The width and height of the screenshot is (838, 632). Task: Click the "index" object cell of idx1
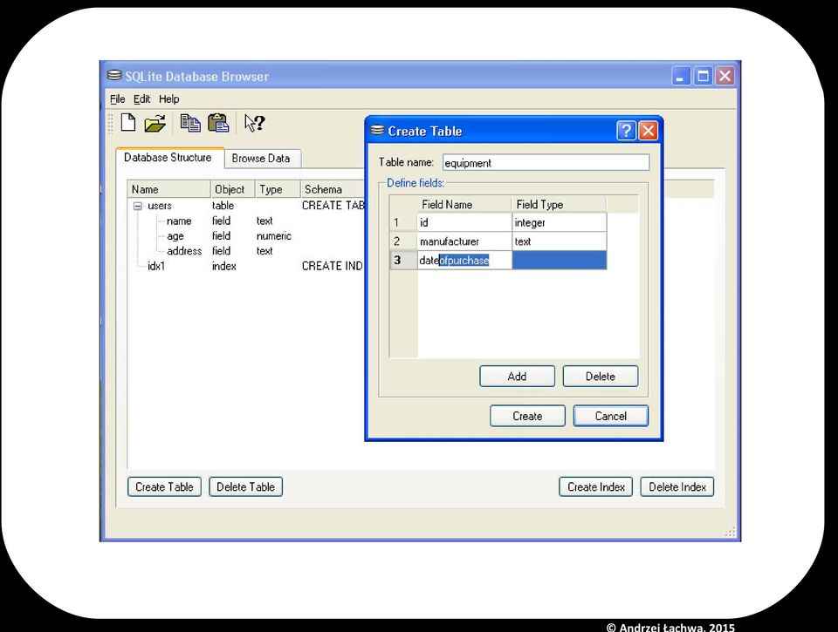[x=224, y=266]
